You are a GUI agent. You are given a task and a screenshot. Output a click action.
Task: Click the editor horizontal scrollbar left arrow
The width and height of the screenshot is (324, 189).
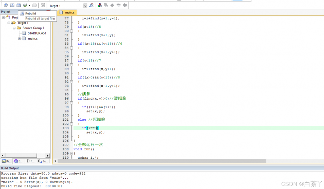click(x=55, y=161)
